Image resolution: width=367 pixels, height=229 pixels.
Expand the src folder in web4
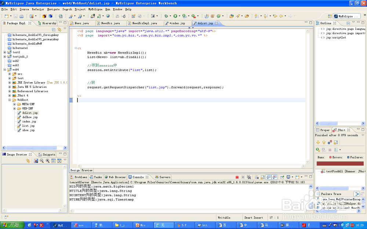point(10,74)
